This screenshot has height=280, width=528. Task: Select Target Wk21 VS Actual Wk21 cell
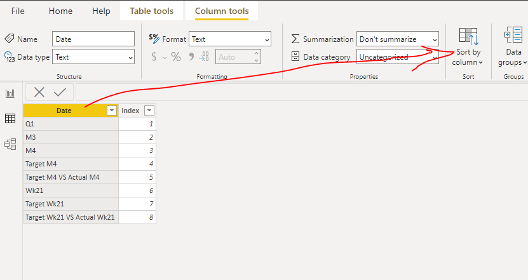pos(71,217)
